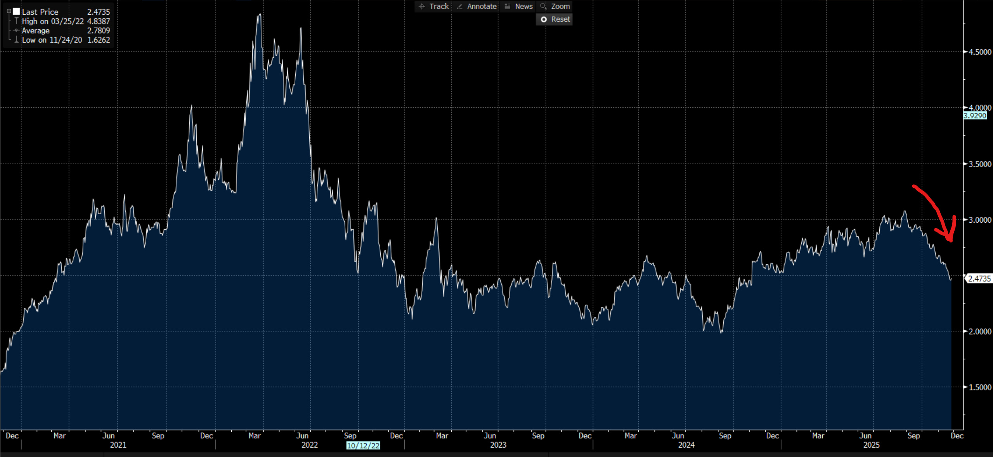This screenshot has height=457, width=993.
Task: Open the News panel icon
Action: pos(507,6)
